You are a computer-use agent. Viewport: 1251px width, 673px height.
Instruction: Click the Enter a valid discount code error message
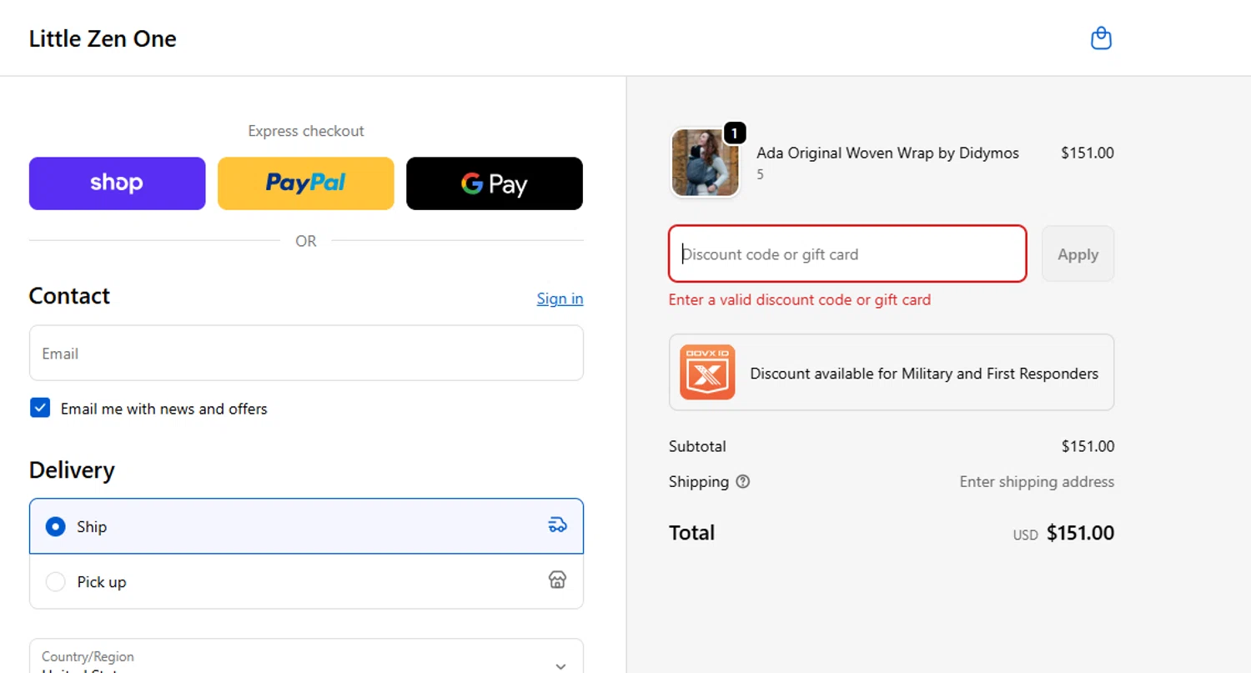pos(800,299)
